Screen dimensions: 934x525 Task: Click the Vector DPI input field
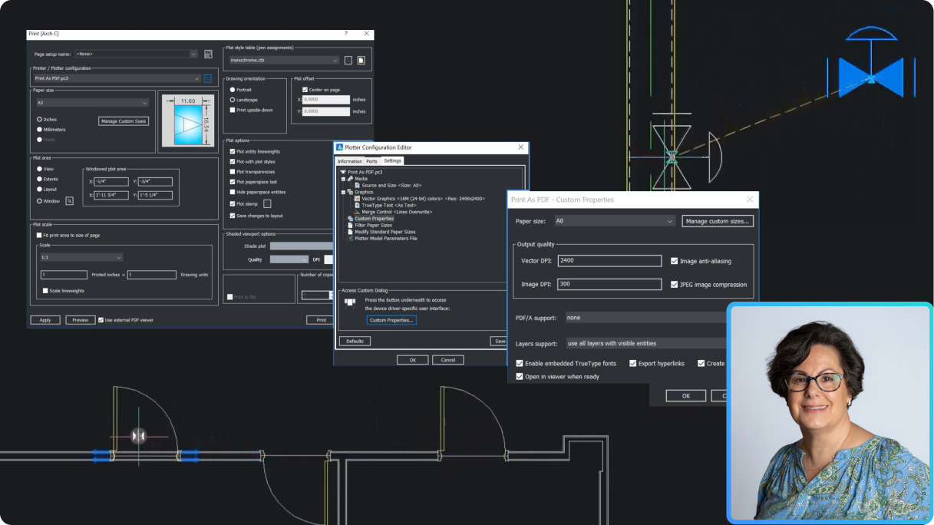point(609,261)
